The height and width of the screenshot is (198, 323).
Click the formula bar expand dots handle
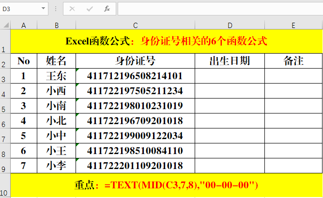pos(56,9)
